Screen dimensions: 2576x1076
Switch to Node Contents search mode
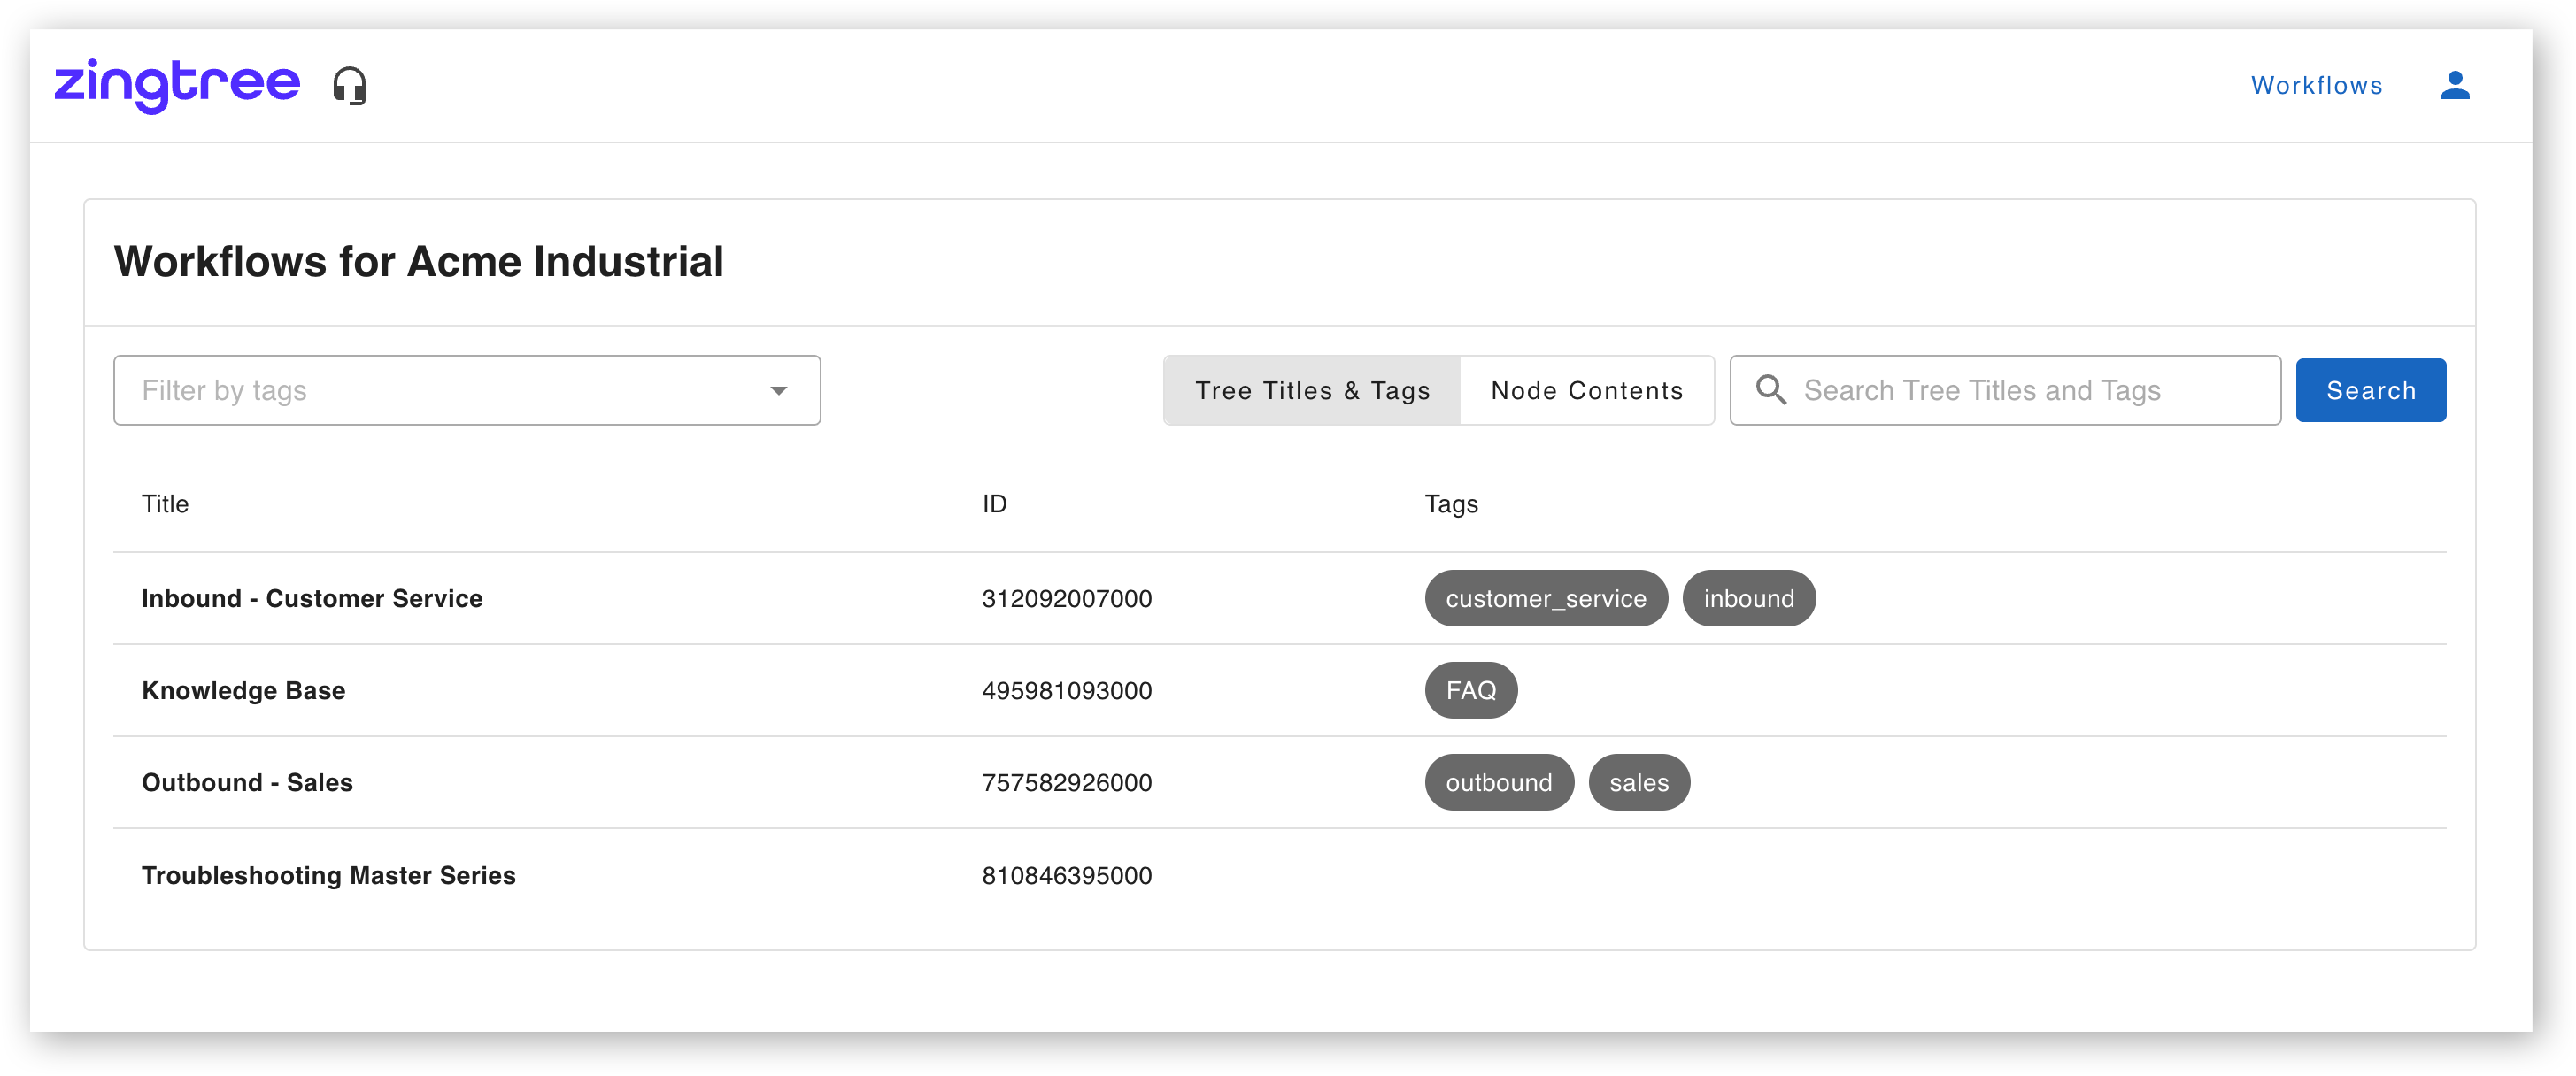[x=1587, y=391]
